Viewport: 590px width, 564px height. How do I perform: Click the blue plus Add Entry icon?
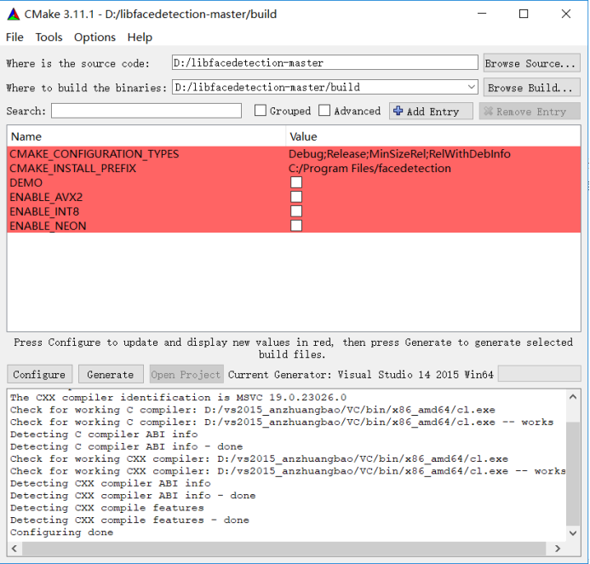[398, 111]
